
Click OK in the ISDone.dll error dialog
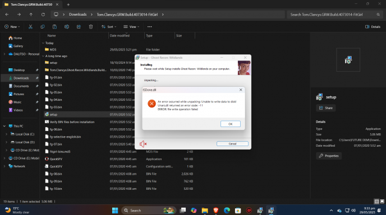click(231, 124)
